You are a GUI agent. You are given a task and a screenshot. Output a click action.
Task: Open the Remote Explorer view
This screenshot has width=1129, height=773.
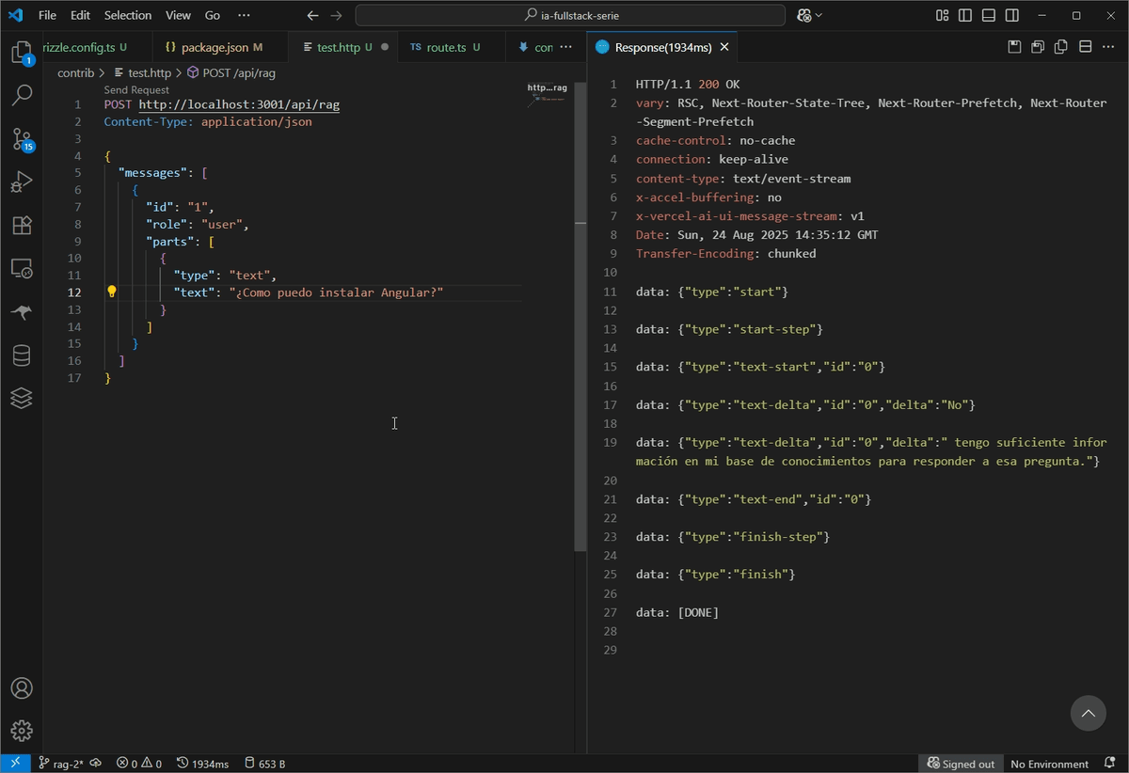tap(22, 269)
